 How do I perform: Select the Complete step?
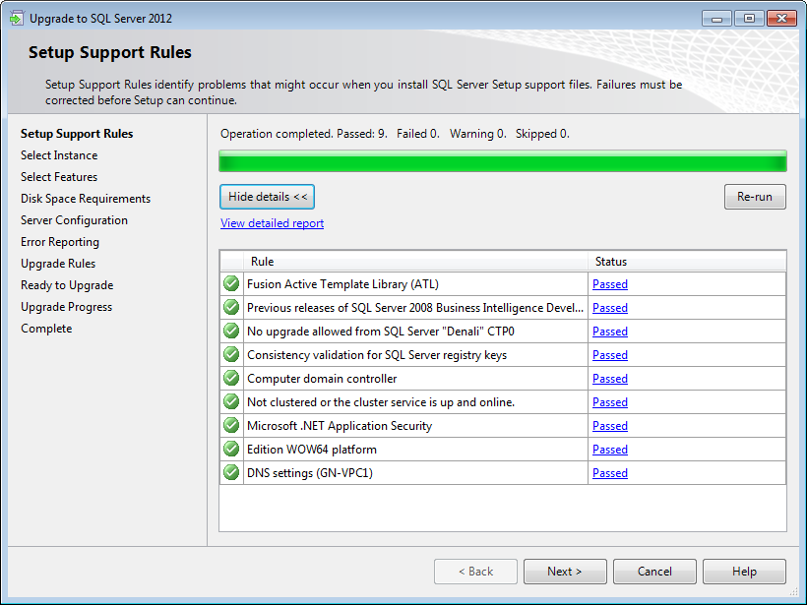pyautogui.click(x=46, y=329)
